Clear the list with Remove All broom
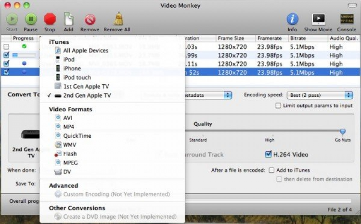 pyautogui.click(x=118, y=19)
